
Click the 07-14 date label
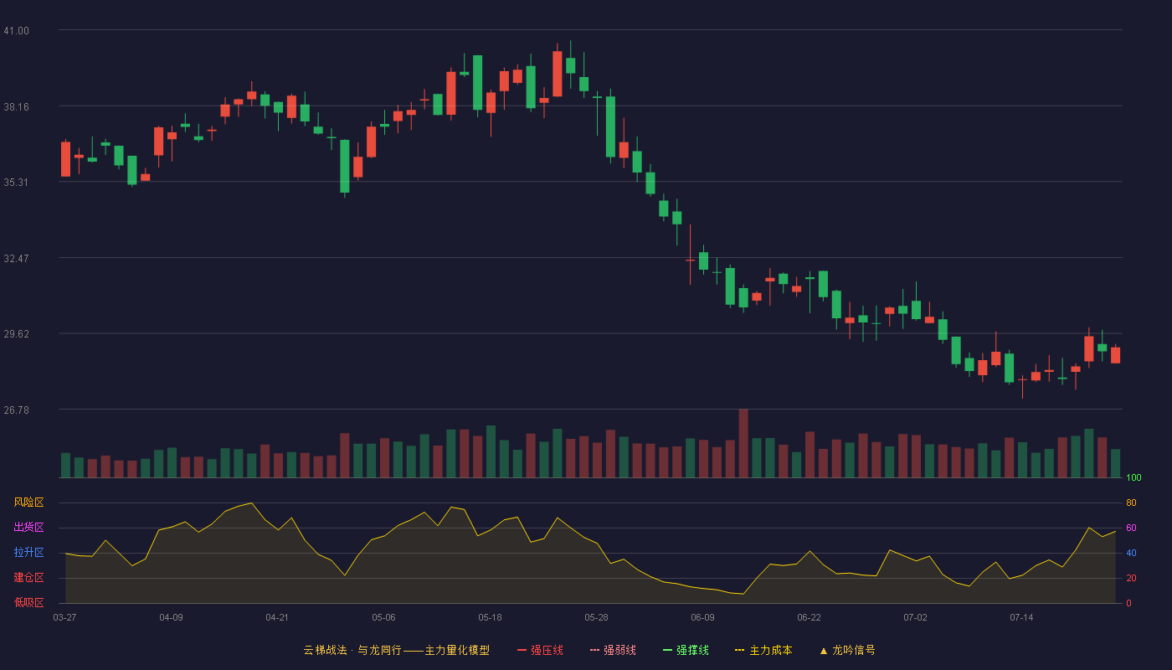tap(1021, 617)
